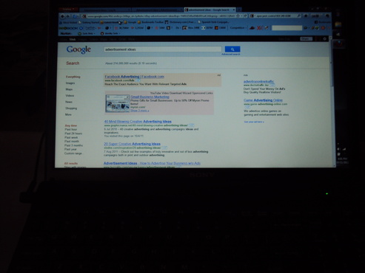Filter results to Past hour

point(71,129)
